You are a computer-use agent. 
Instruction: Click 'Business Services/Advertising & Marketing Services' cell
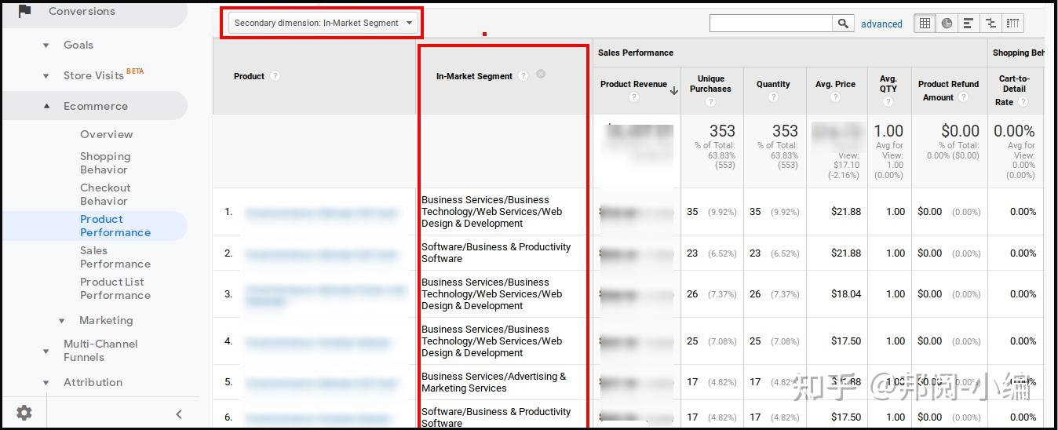494,382
